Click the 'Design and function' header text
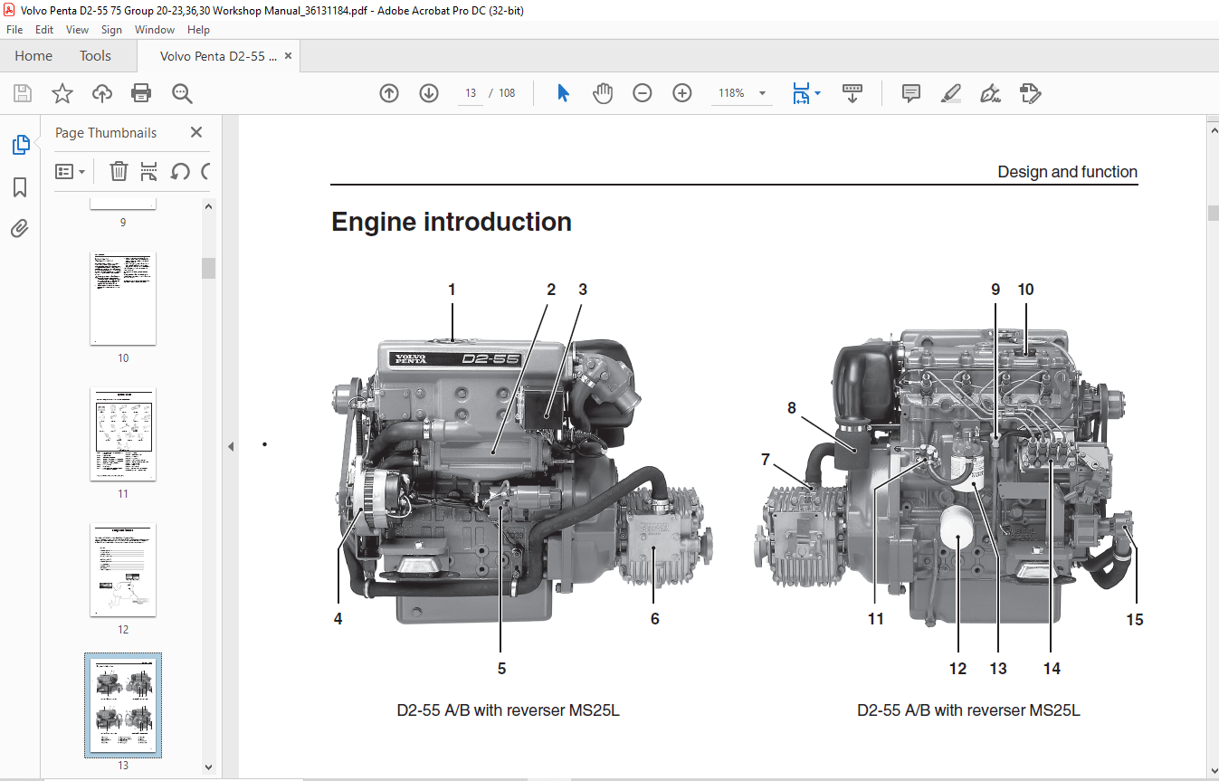Screen dimensions: 1219x781 1067,172
